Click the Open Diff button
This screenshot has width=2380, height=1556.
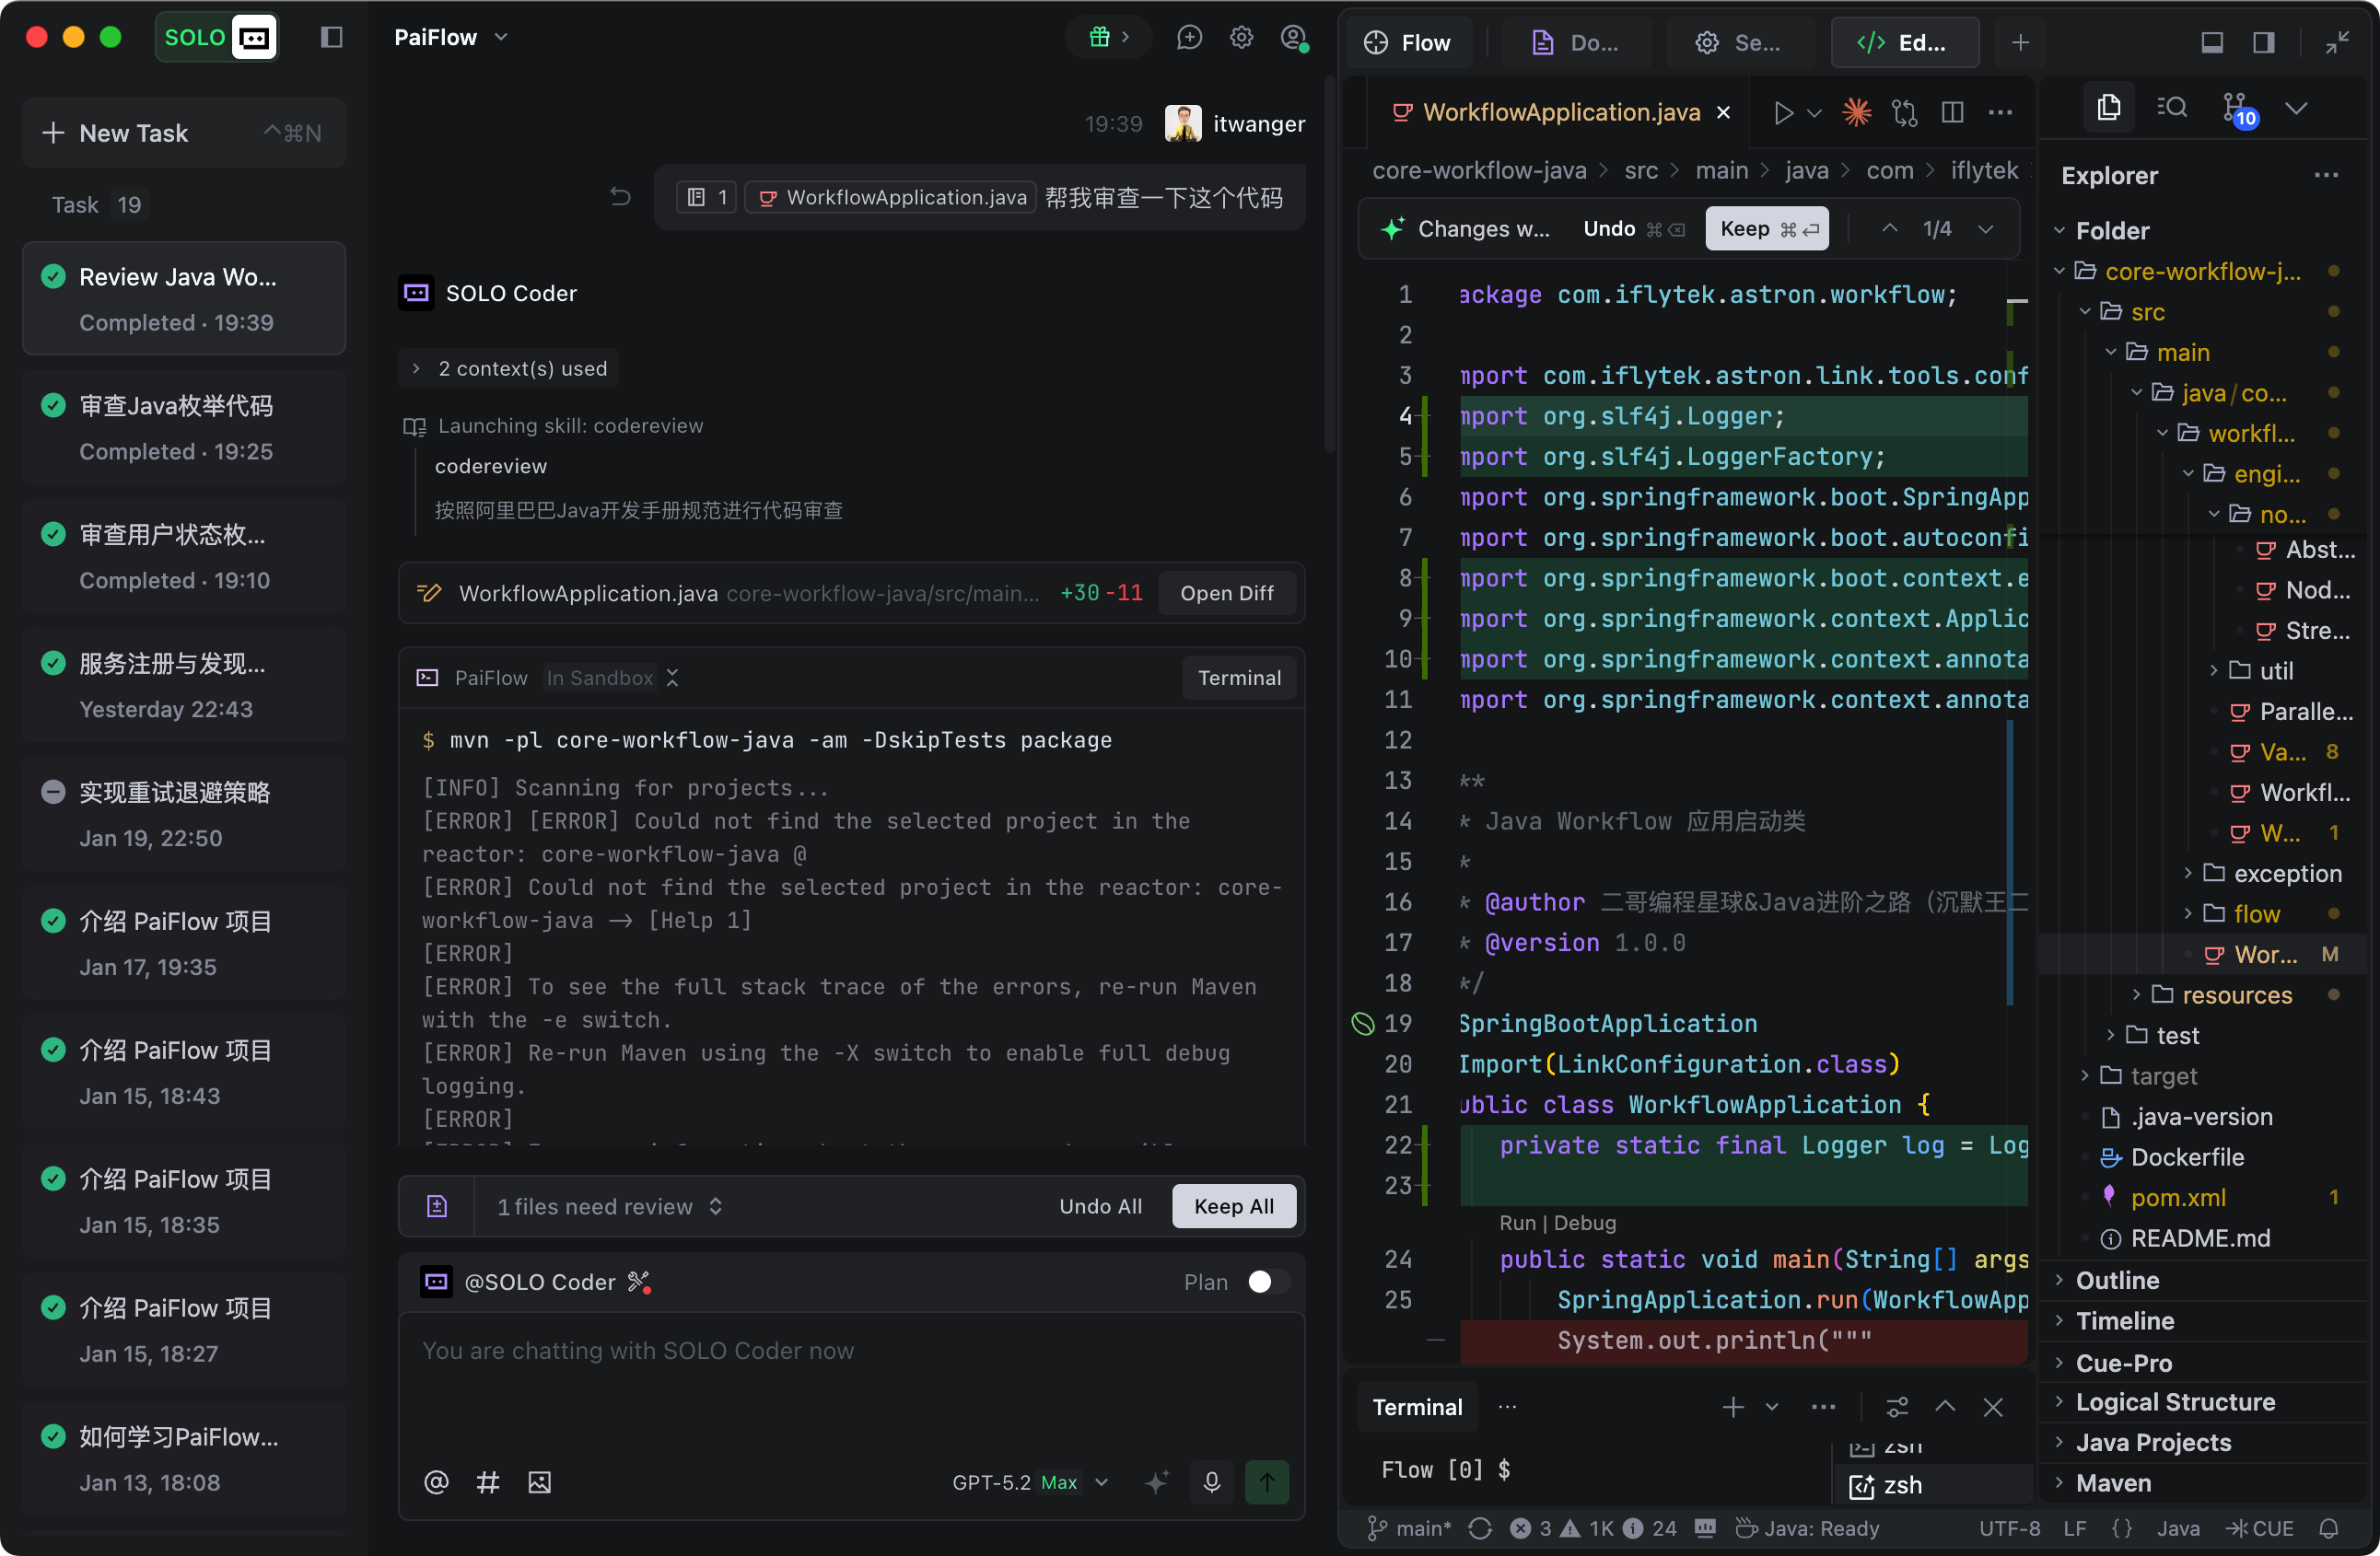(x=1226, y=593)
